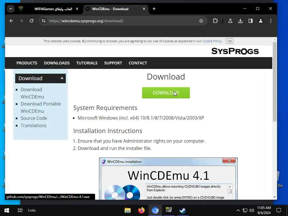Collapse the Download sidebar section
This screenshot has width=288, height=216.
coord(40,78)
